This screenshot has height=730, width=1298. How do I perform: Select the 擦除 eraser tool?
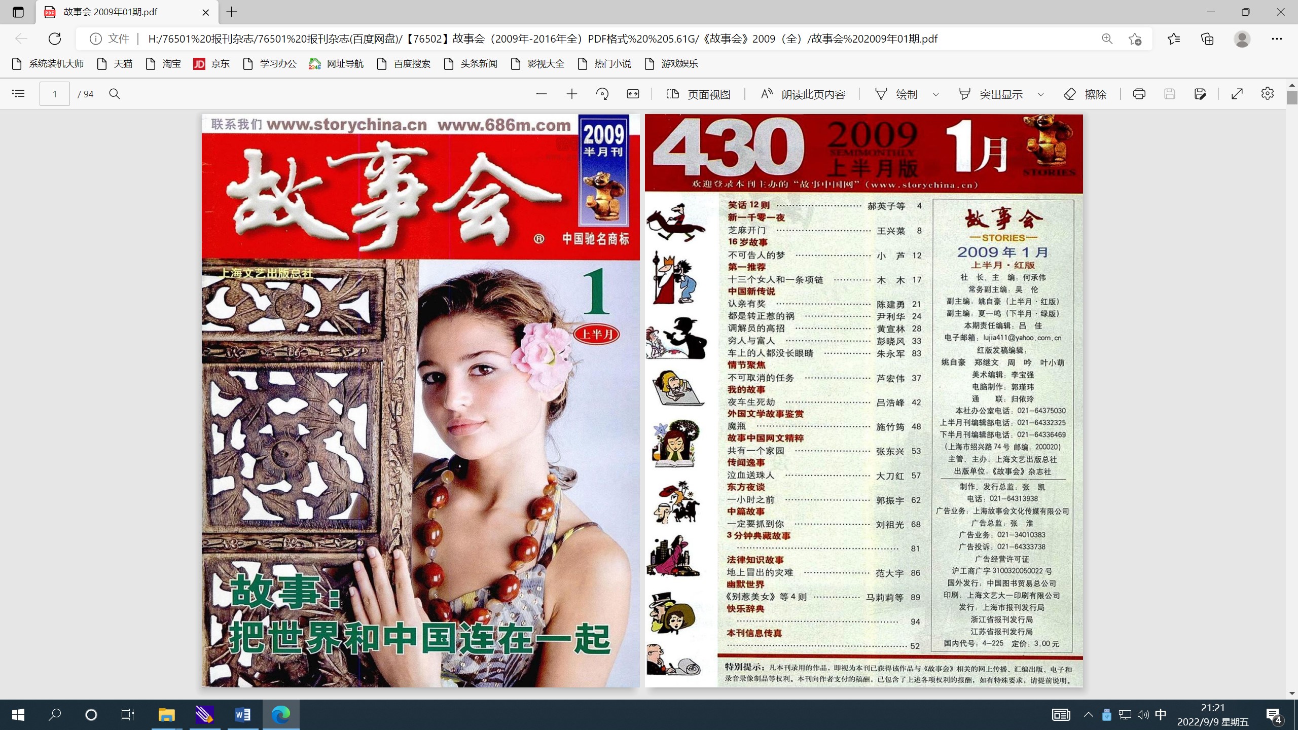pyautogui.click(x=1085, y=94)
